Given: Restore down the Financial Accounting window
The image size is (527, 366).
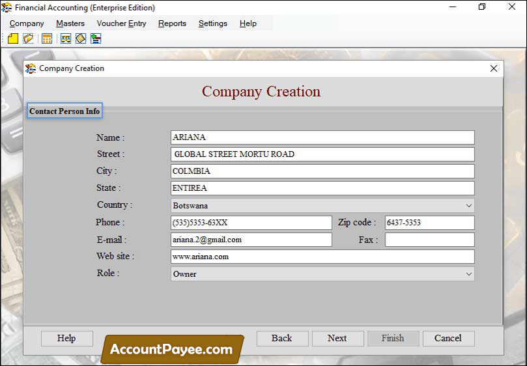Looking at the screenshot, I should pos(482,7).
